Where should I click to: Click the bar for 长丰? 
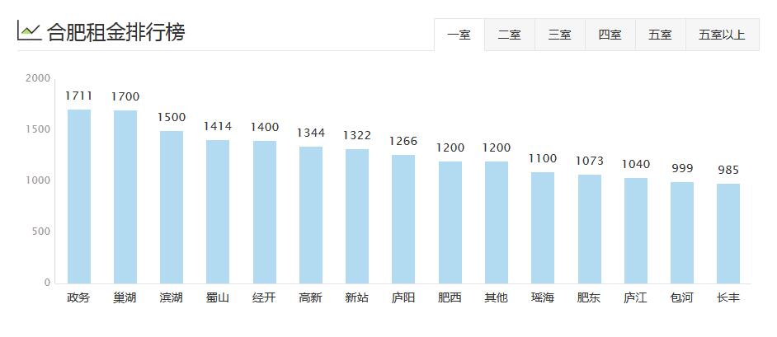pos(728,233)
